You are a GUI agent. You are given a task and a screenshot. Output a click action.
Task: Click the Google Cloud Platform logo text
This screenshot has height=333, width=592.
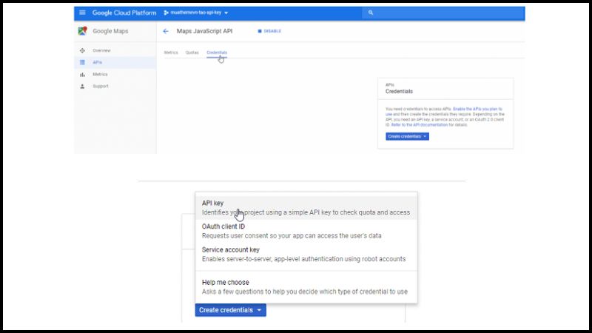point(124,13)
